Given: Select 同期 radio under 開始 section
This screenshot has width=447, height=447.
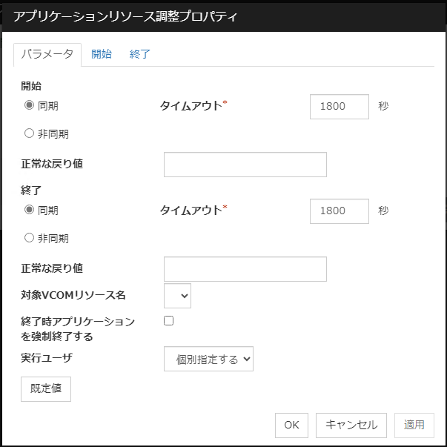Looking at the screenshot, I should click(x=30, y=106).
